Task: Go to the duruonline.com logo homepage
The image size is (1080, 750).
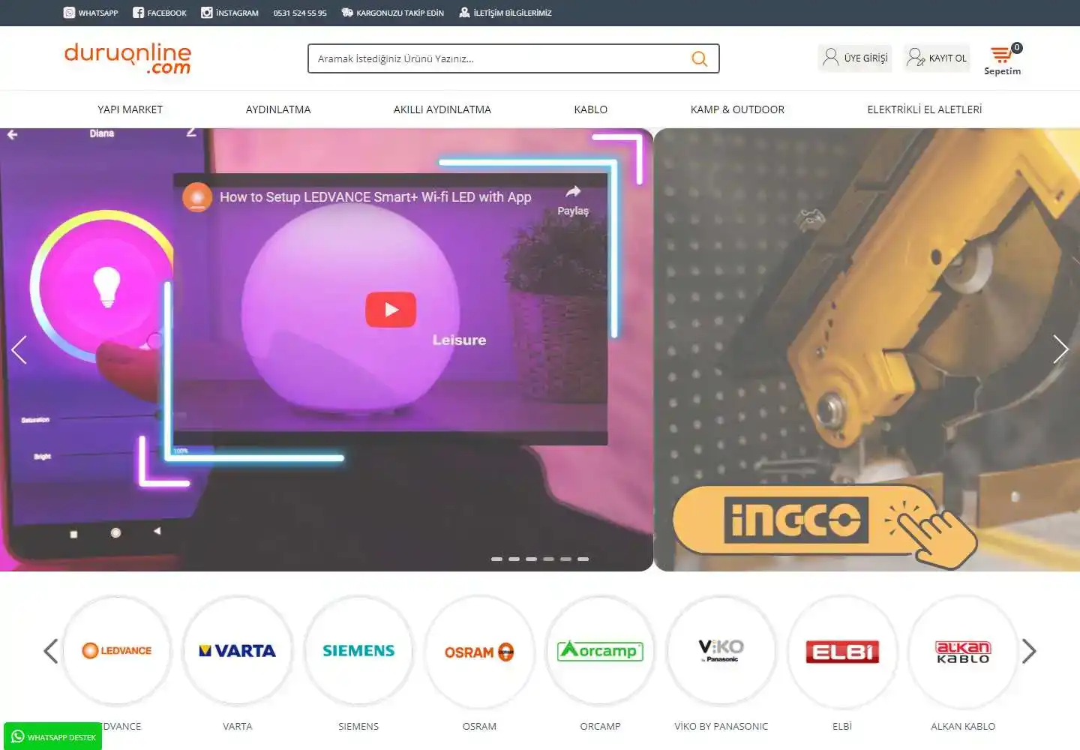Action: (127, 58)
